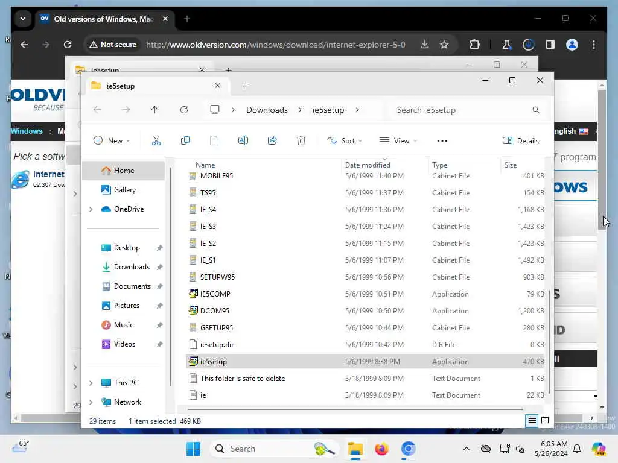Image resolution: width=618 pixels, height=463 pixels.
Task: Open the Windows Start button
Action: tap(193, 449)
